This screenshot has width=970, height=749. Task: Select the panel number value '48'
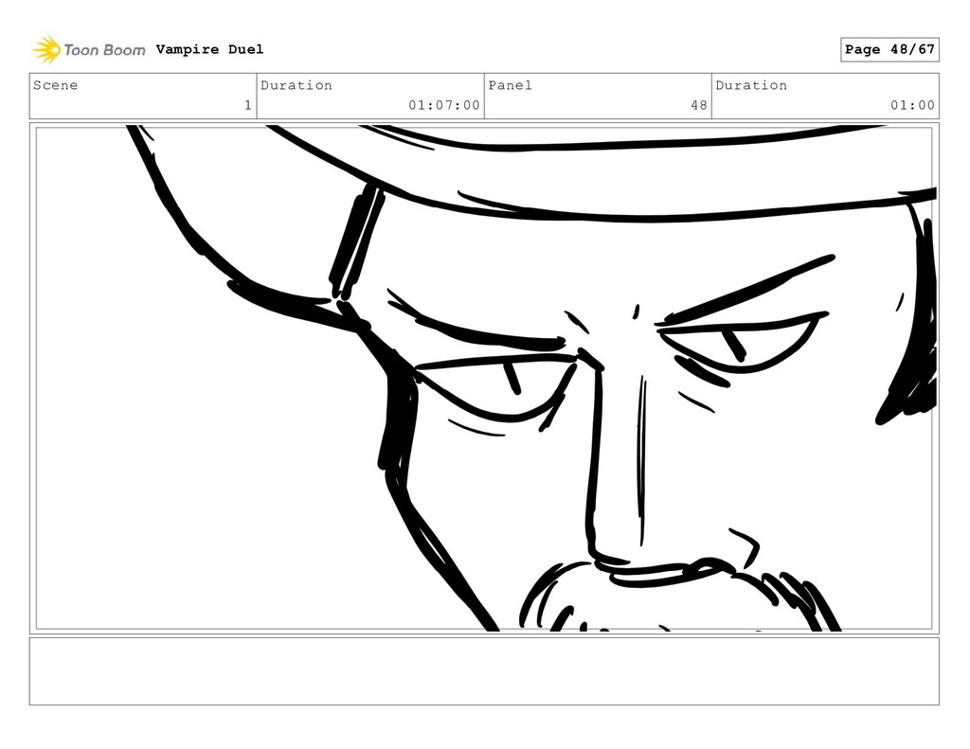click(699, 105)
